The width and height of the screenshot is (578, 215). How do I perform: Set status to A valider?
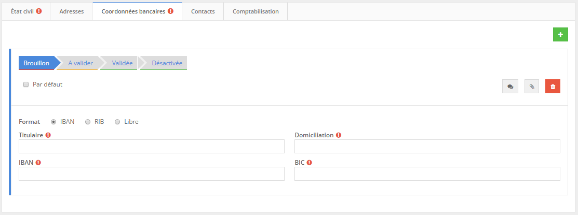pos(80,63)
